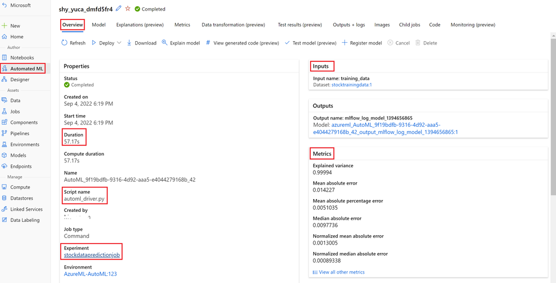Click the Data assets icon
Screen dimensions: 556x283
tap(4, 101)
